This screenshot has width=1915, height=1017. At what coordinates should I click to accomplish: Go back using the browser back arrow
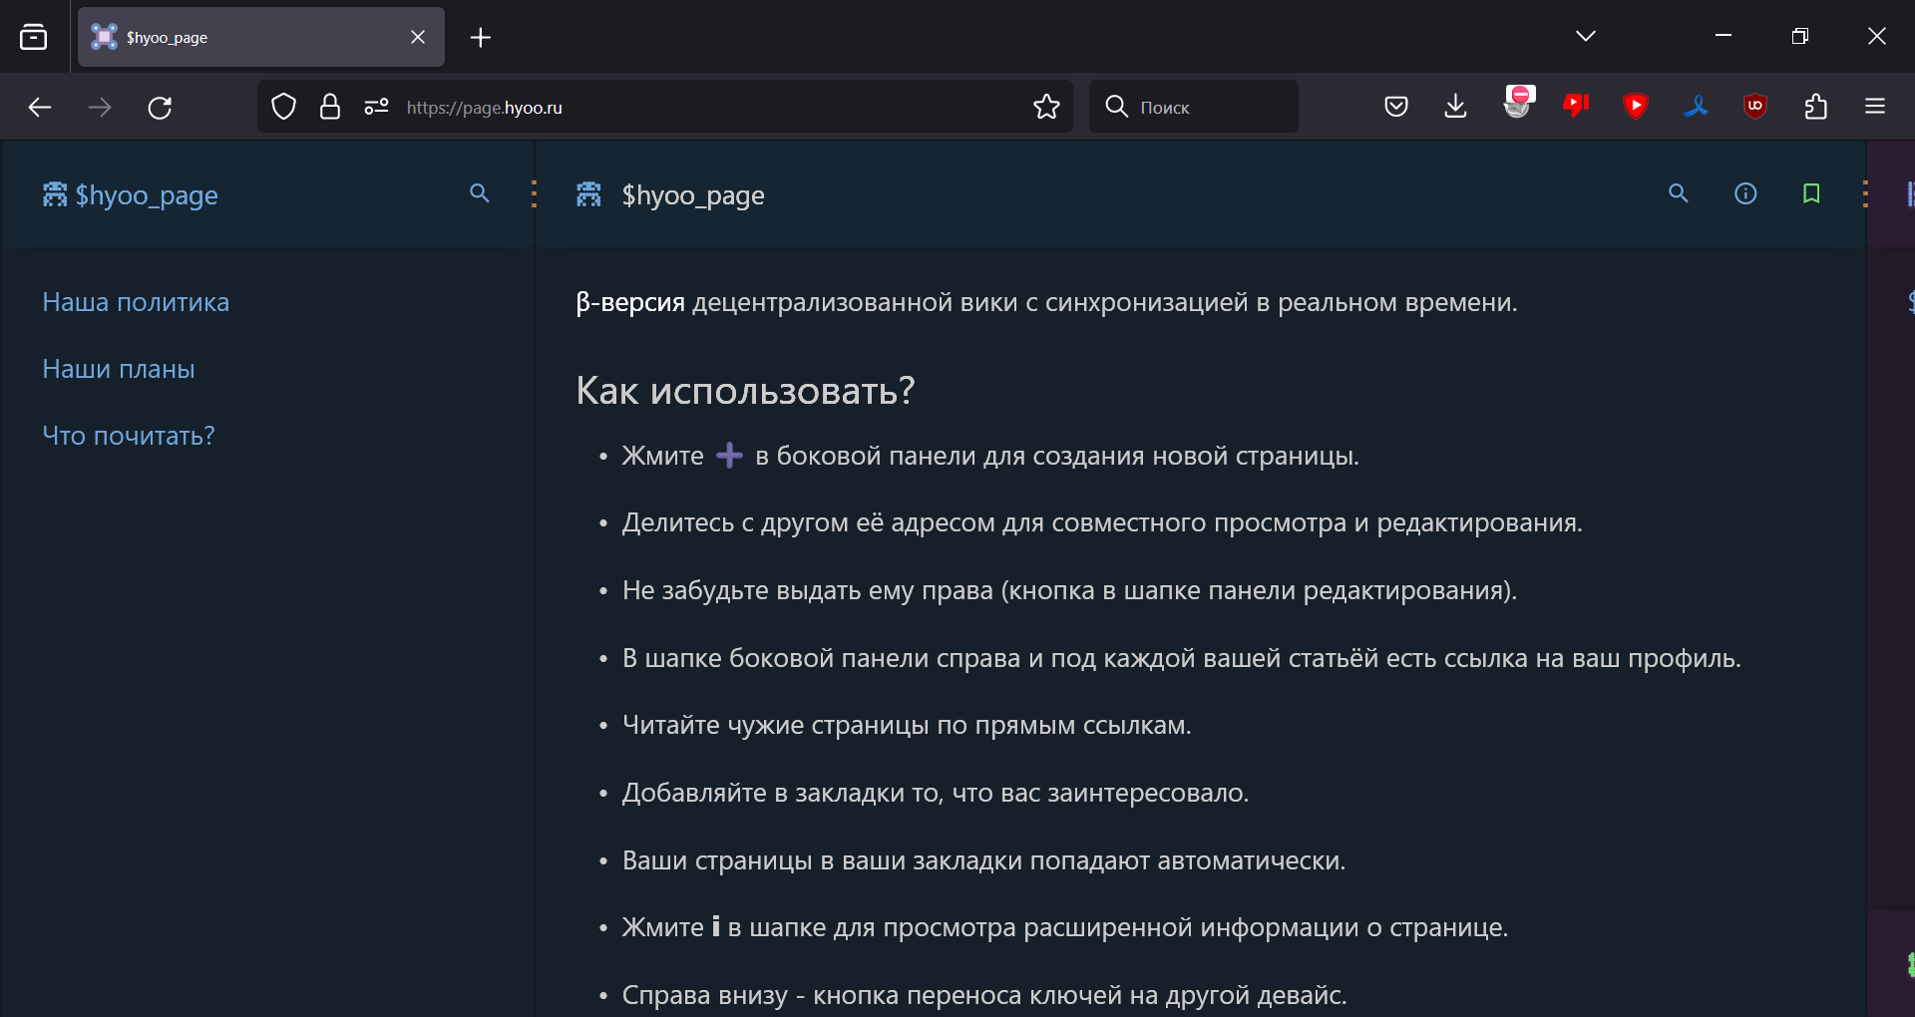click(x=40, y=107)
